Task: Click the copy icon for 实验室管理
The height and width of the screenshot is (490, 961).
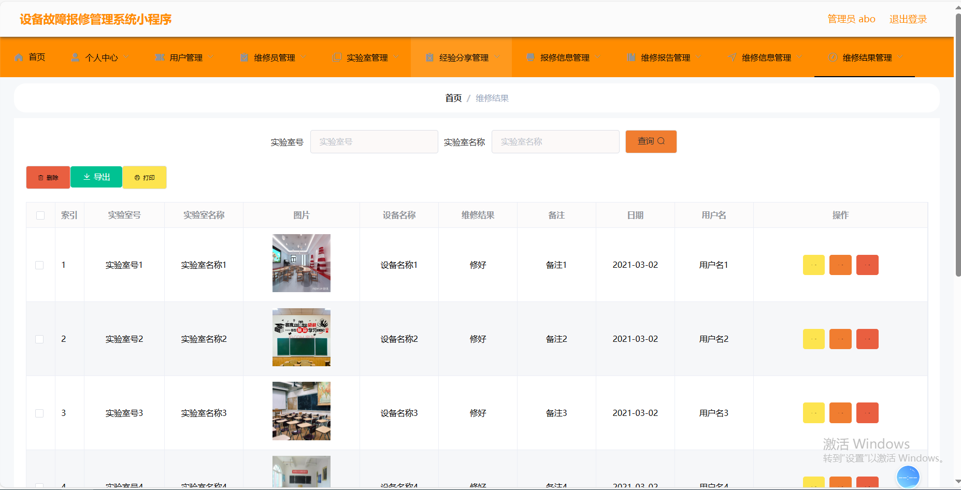Action: [337, 57]
